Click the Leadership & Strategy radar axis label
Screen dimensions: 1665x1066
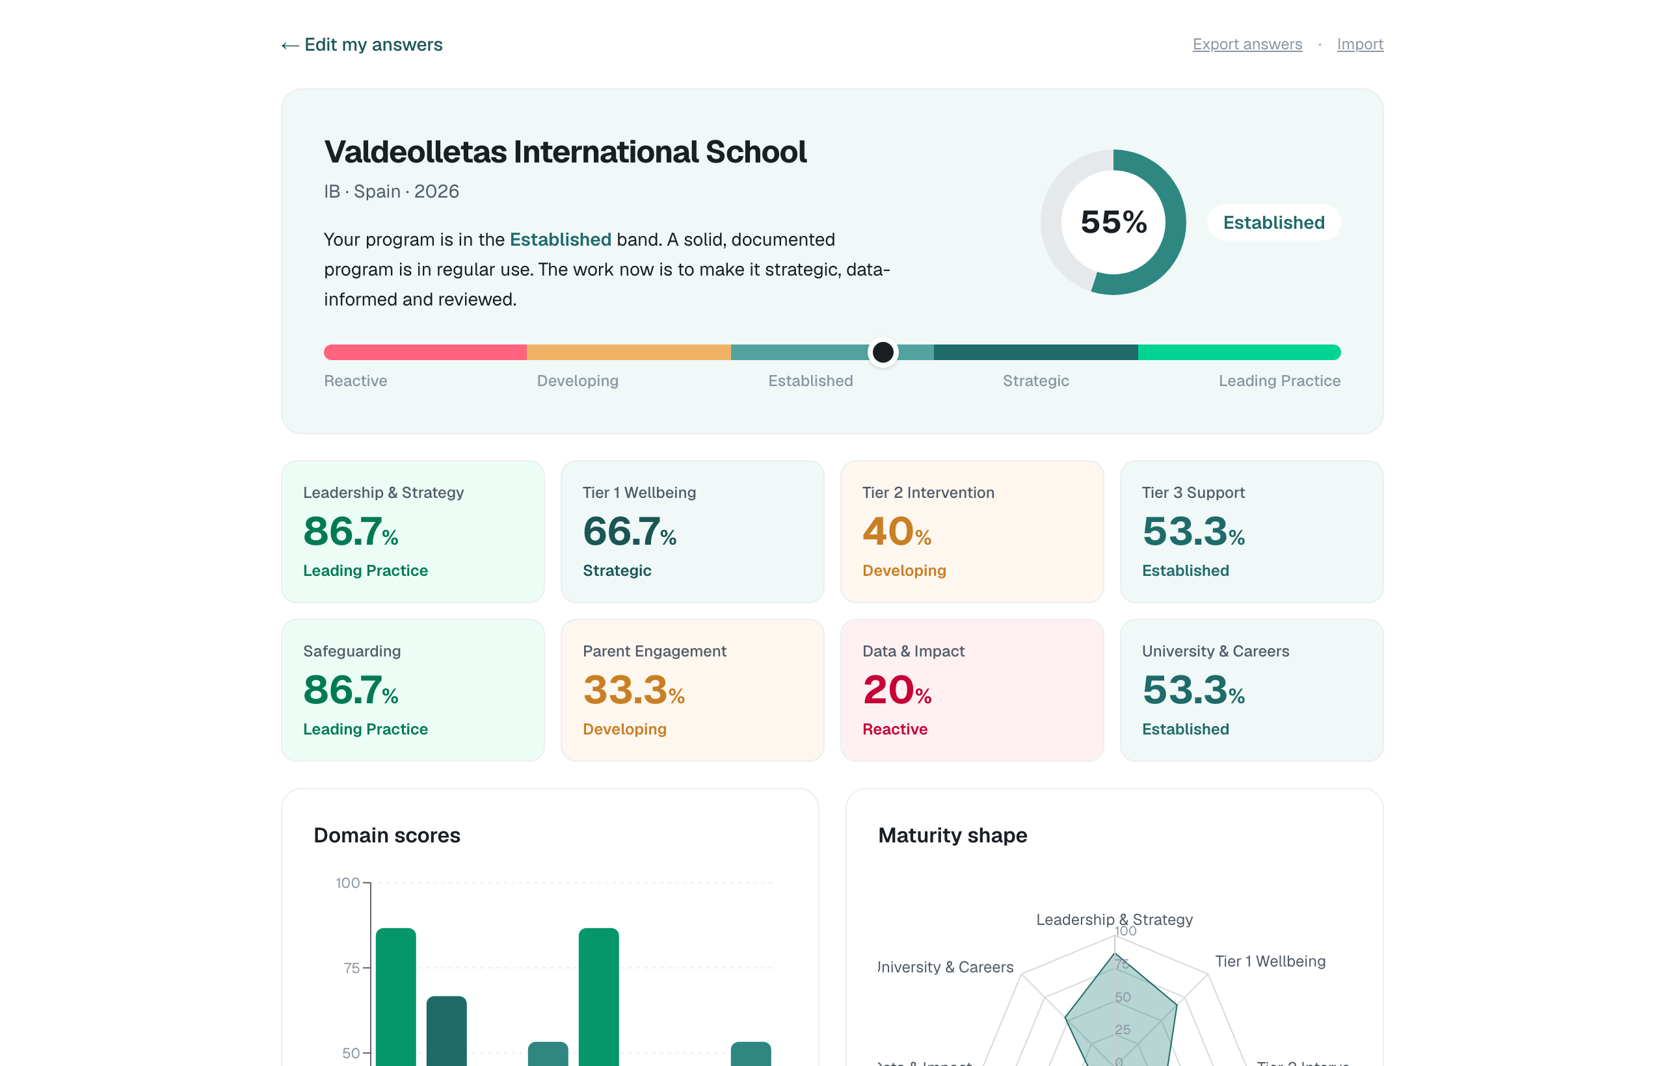click(x=1113, y=919)
